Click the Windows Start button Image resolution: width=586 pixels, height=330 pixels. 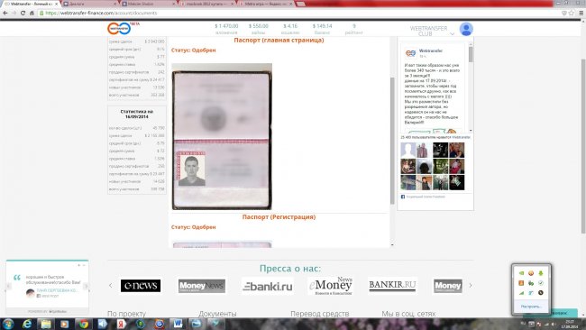click(8, 324)
